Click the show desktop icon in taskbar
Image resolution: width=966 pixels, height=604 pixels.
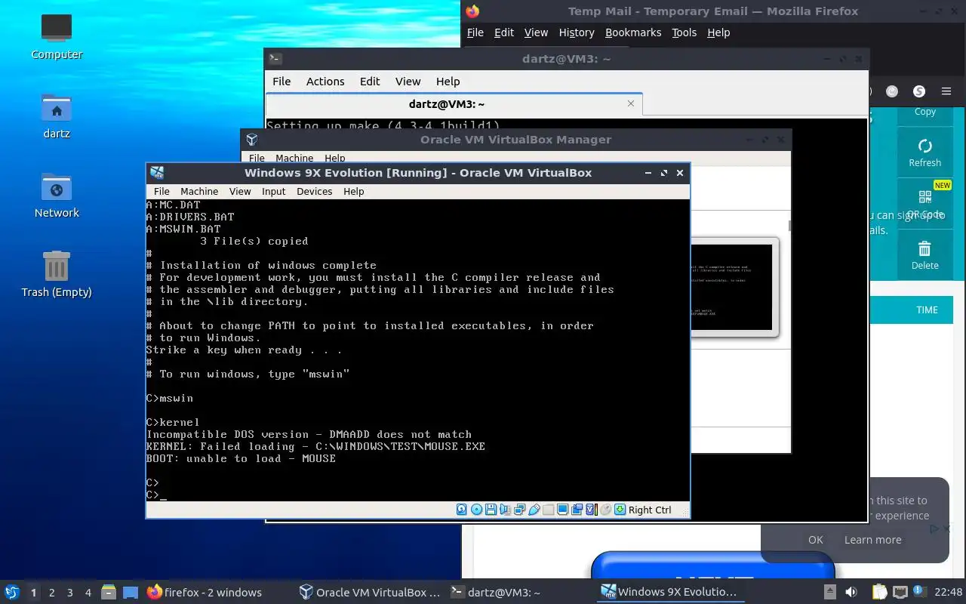[130, 592]
